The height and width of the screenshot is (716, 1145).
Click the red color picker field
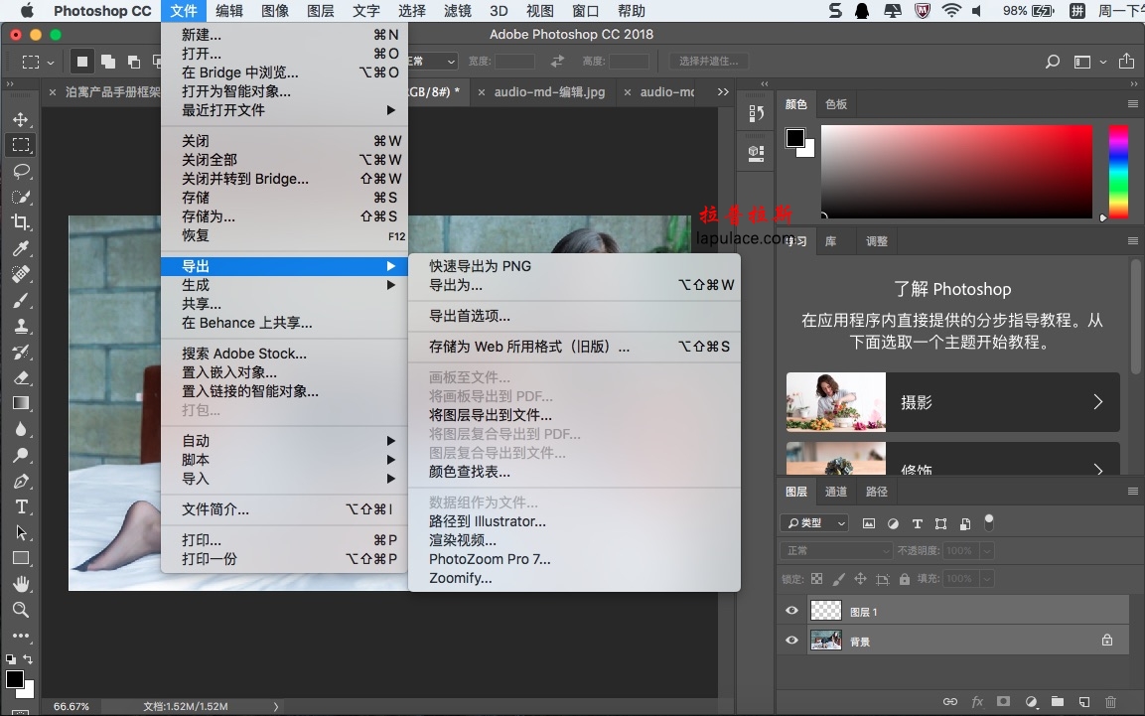click(x=956, y=172)
